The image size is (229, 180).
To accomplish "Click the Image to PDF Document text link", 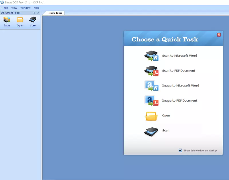I will pyautogui.click(x=179, y=100).
